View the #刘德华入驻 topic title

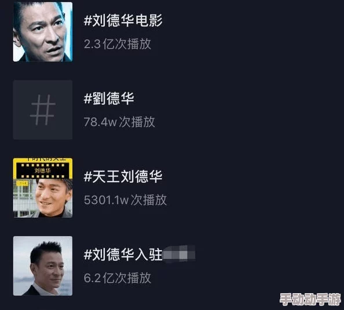[123, 254]
